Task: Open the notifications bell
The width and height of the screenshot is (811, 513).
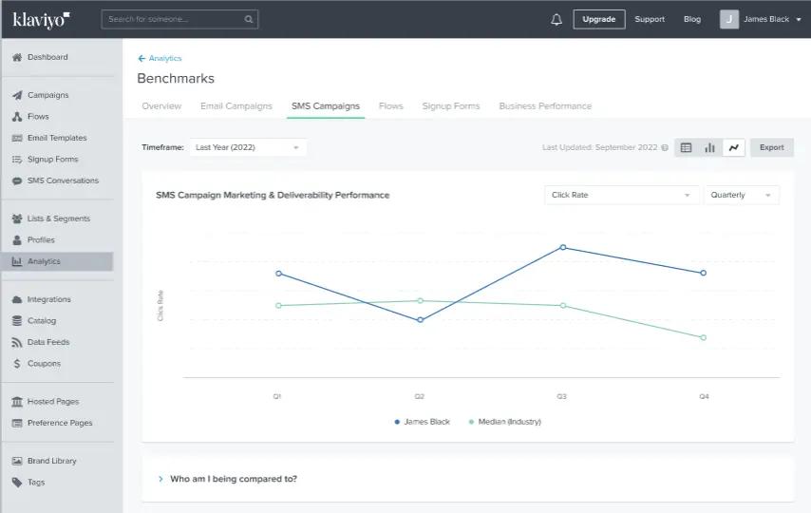Action: pyautogui.click(x=556, y=20)
